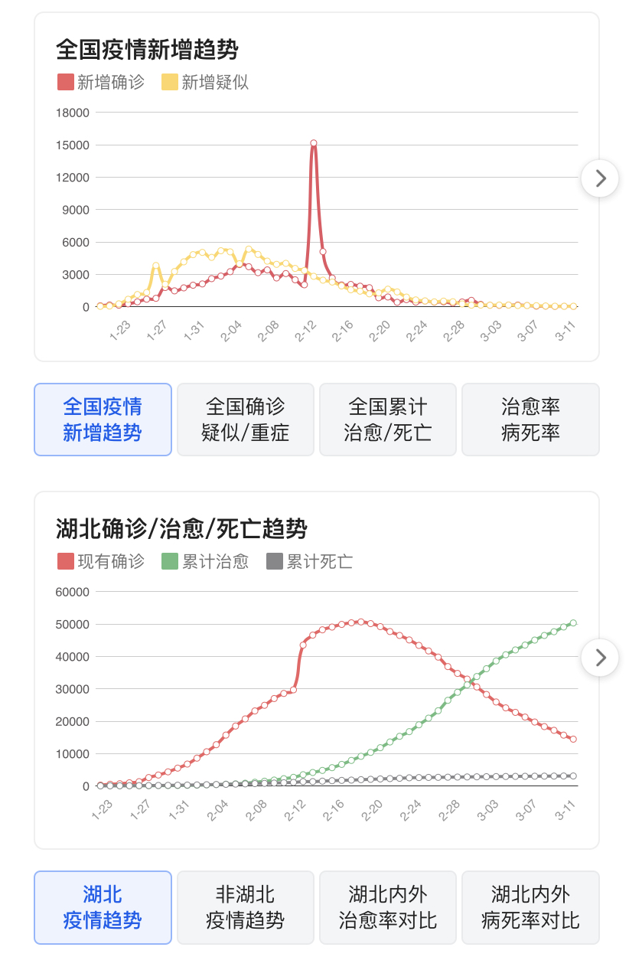The height and width of the screenshot is (957, 629).
Task: Open 湖北内外治愈率对比 tab
Action: (388, 907)
